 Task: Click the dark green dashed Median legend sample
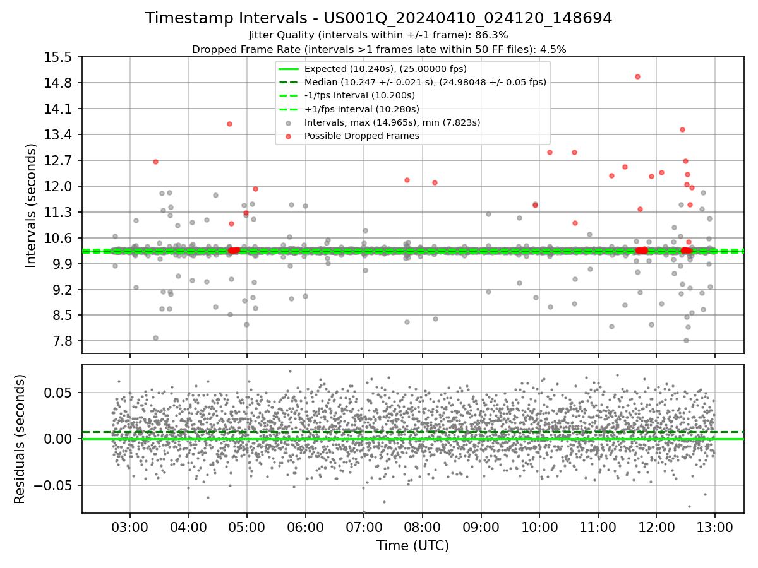click(x=289, y=82)
